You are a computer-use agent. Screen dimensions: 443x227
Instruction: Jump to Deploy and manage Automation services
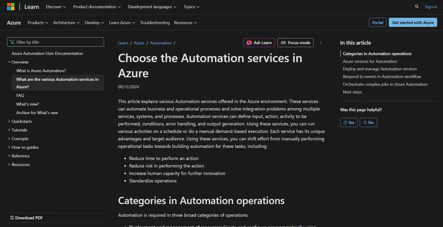[x=380, y=69]
